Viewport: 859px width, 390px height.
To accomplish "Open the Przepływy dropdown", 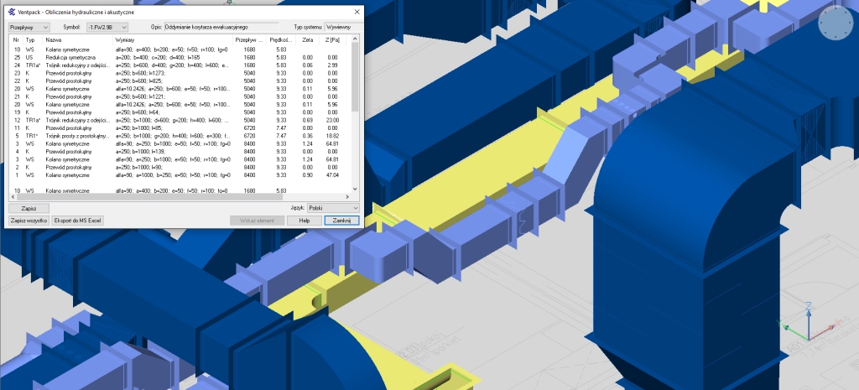I will pos(29,28).
